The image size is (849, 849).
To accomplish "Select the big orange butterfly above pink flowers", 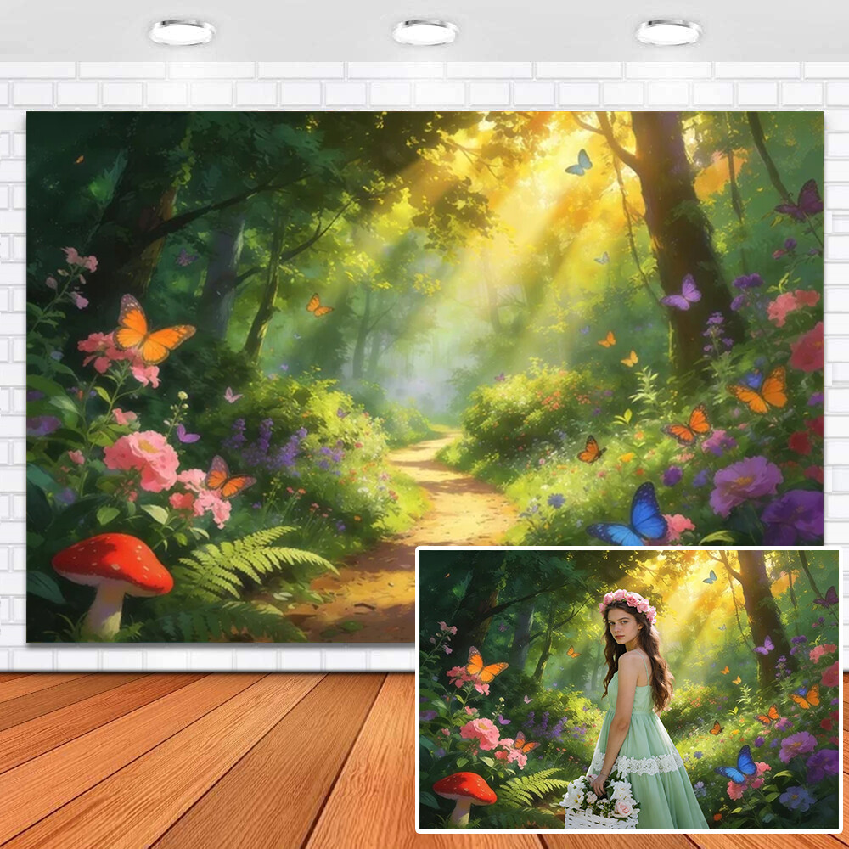I will (151, 334).
